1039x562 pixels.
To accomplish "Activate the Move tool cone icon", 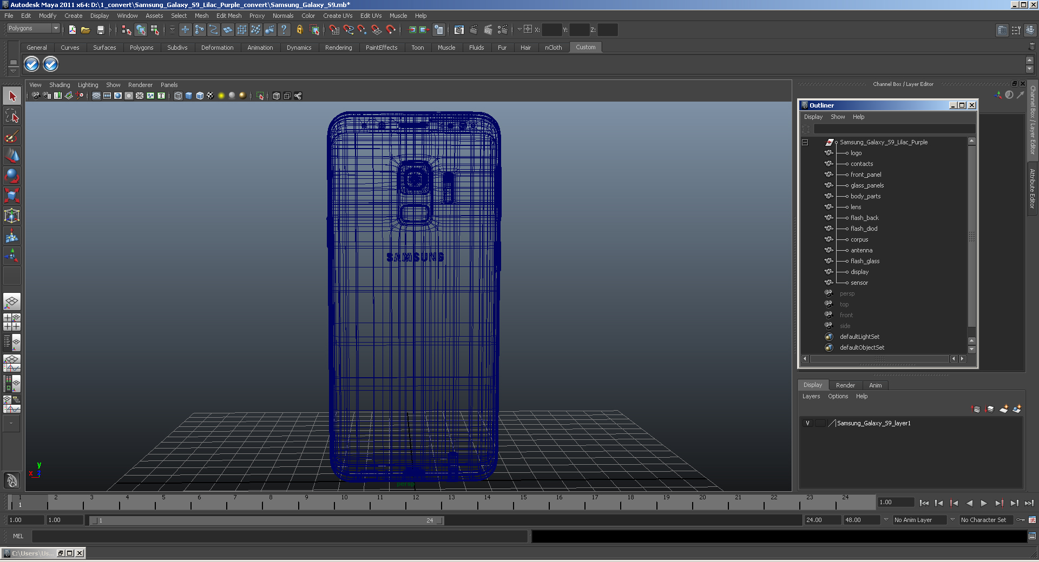I will (x=12, y=156).
